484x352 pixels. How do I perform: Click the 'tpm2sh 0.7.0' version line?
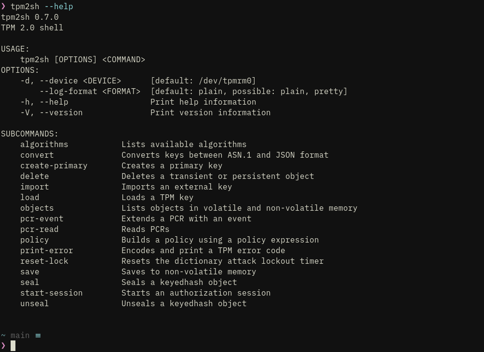[x=29, y=17]
